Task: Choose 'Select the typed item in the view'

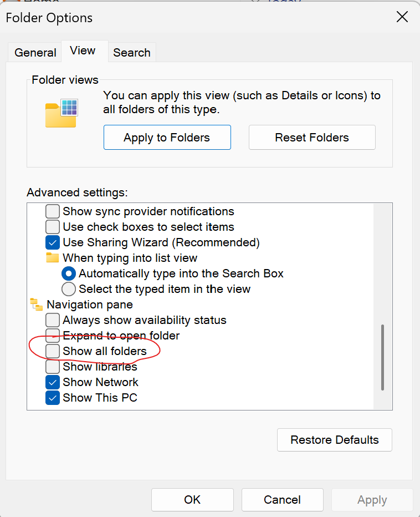Action: point(69,289)
